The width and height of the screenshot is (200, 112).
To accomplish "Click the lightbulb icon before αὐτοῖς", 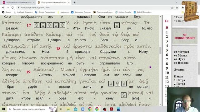I will [117, 25].
